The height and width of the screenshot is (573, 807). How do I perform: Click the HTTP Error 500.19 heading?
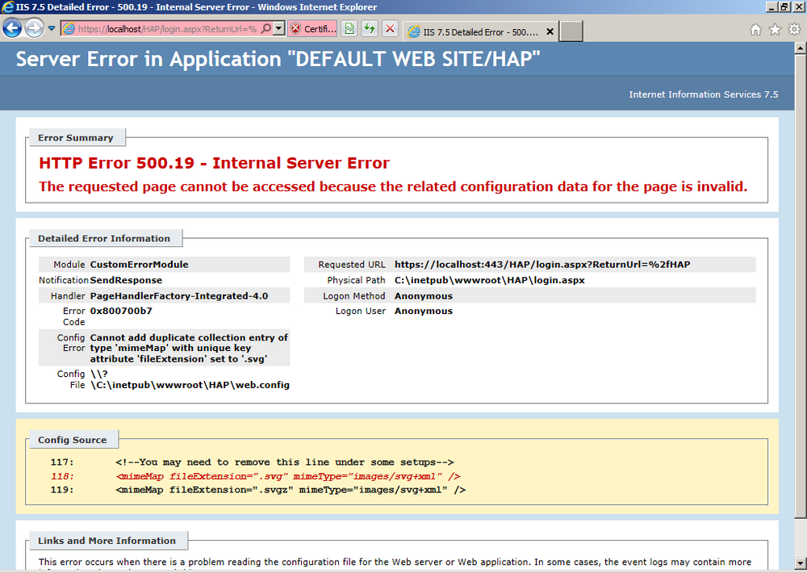(x=214, y=163)
